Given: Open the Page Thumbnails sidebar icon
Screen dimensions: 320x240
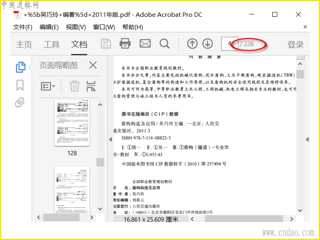Looking at the screenshot, I should [21, 67].
